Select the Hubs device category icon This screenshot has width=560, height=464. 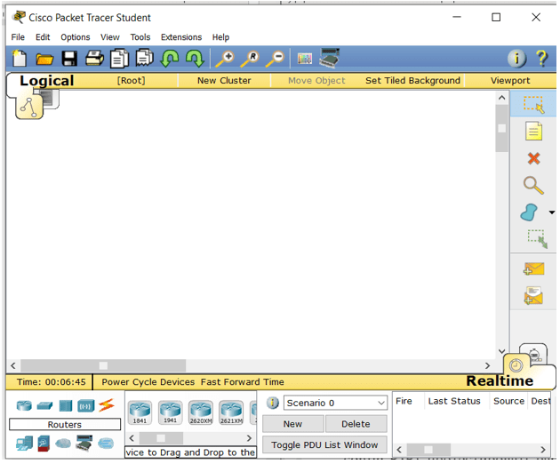66,406
